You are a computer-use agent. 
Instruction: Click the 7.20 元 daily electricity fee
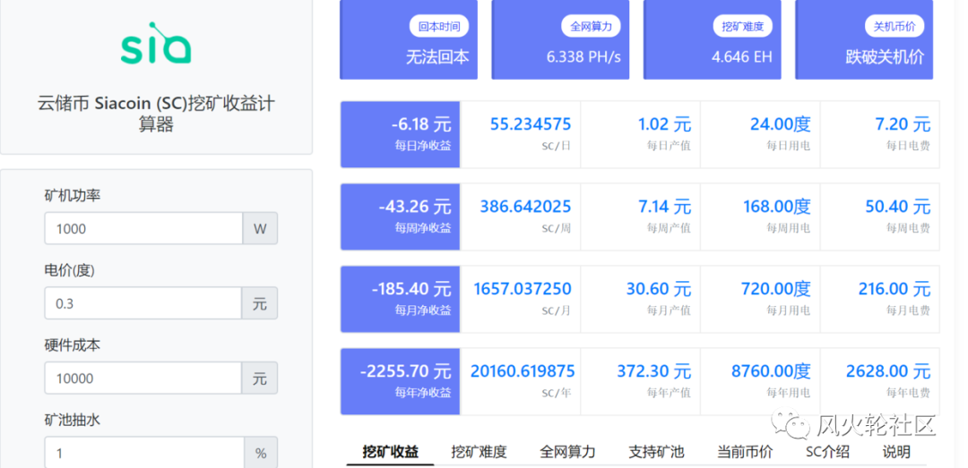click(x=903, y=124)
